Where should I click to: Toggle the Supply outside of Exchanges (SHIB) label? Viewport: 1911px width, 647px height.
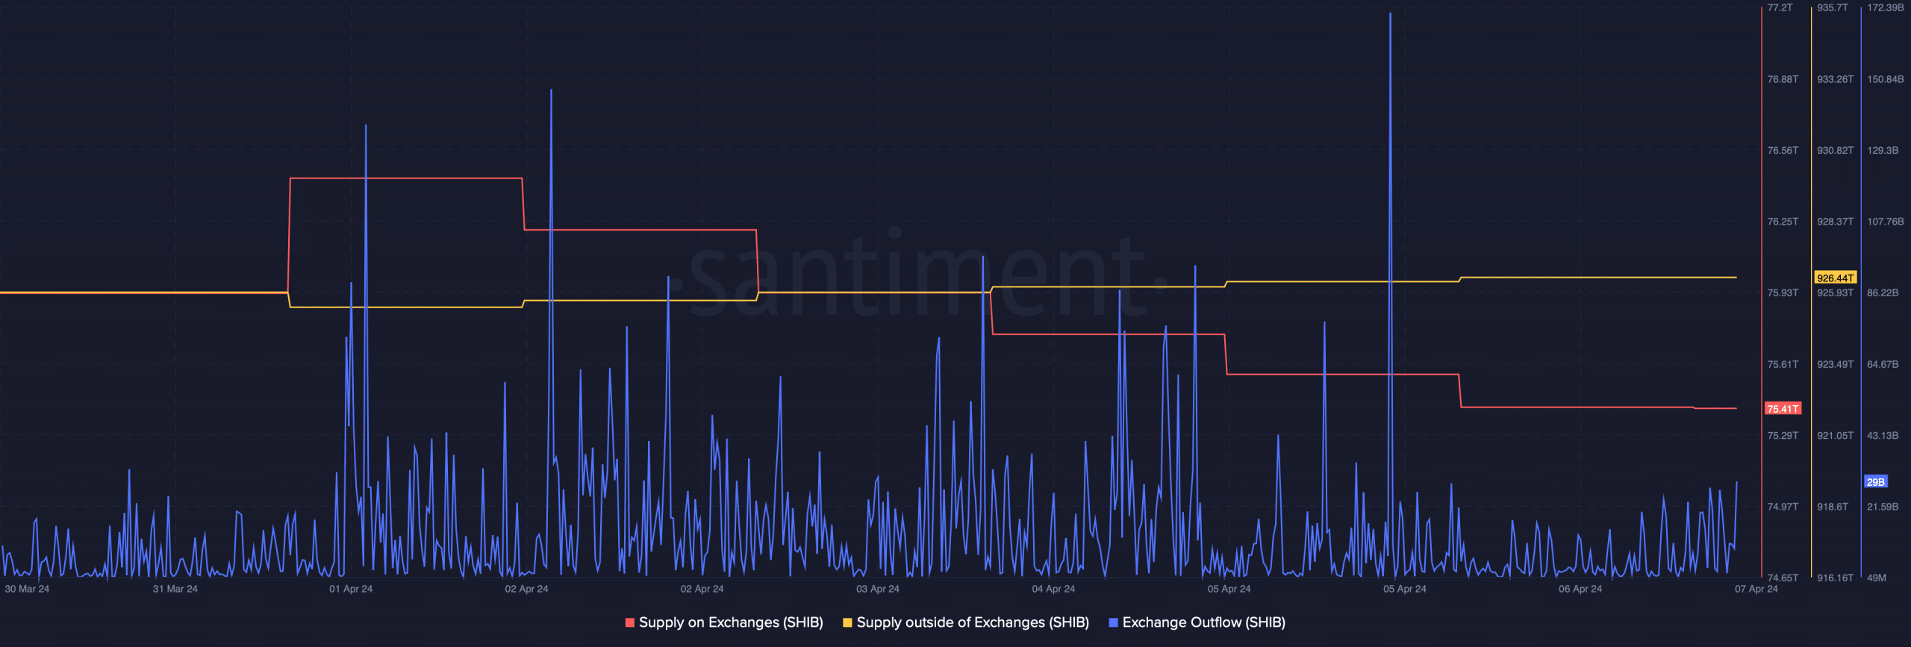(973, 622)
